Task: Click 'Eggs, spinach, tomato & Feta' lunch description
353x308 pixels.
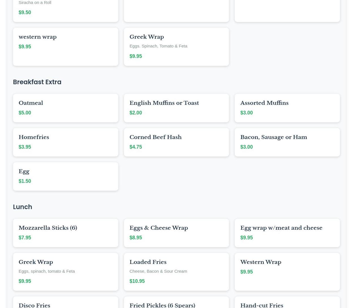Action: (47, 271)
